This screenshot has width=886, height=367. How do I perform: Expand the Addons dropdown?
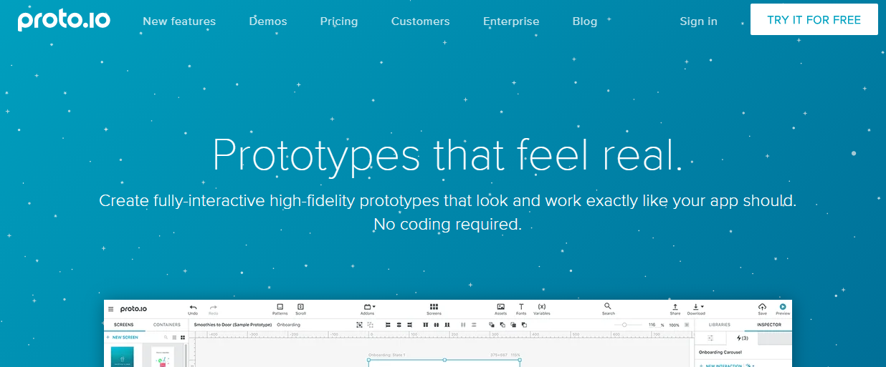tap(368, 307)
